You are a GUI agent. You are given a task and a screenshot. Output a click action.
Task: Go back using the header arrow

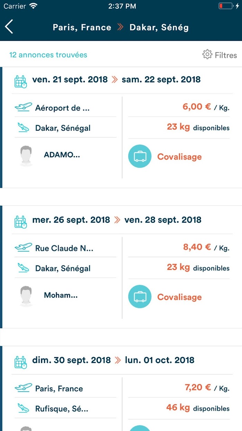pos(9,27)
